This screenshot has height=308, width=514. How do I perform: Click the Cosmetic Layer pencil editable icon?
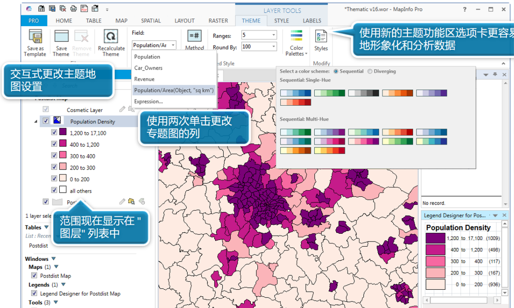tap(122, 109)
